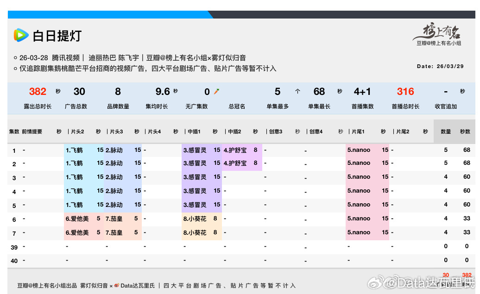Click 4.护舒宝 in episode 1 row
This screenshot has width=480, height=294.
pos(235,150)
